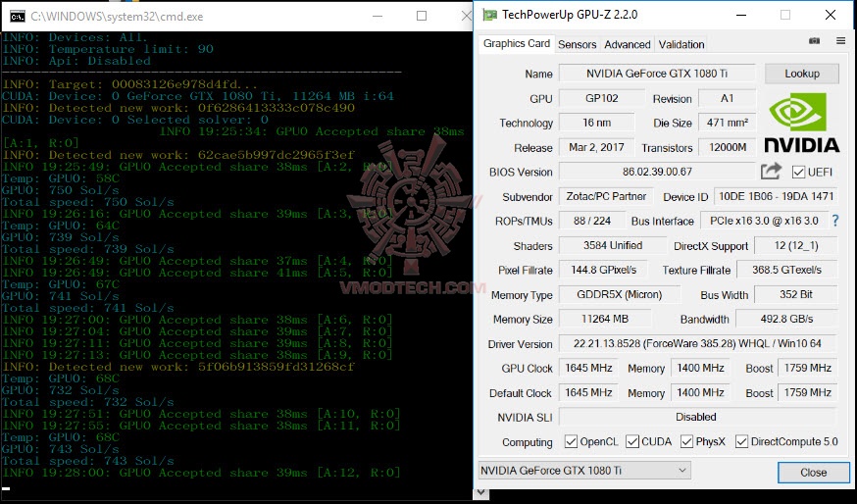Screen dimensions: 857x504
Task: Click the Lookup button
Action: coord(802,74)
